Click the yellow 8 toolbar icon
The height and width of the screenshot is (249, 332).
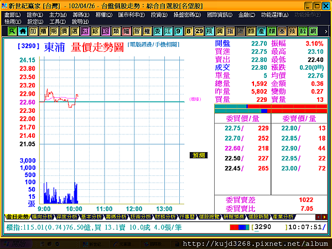[189, 31]
